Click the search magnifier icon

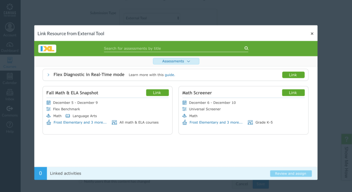[x=246, y=48]
